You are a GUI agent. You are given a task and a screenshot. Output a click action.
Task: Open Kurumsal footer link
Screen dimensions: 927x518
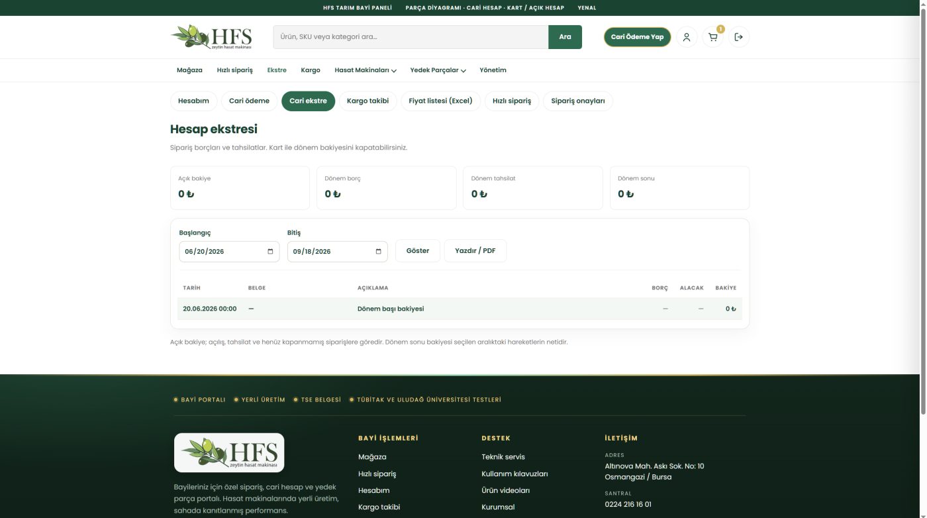tap(498, 507)
